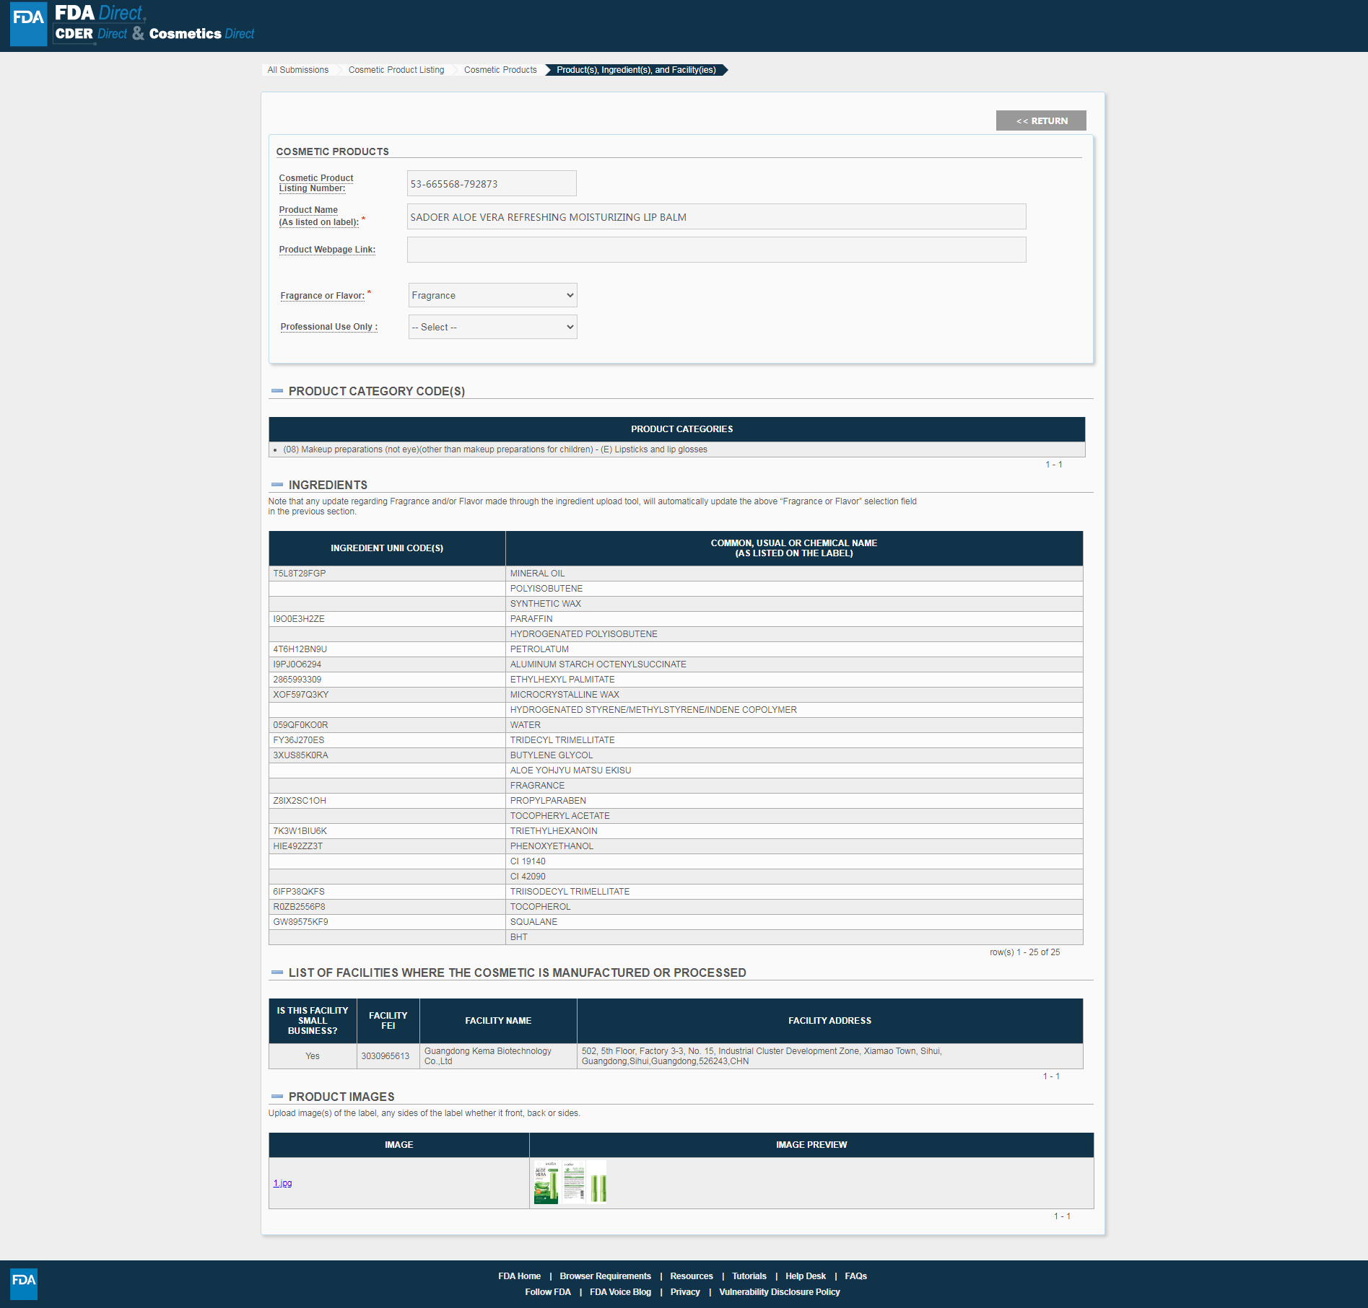Open Cosmetic Product Listing breadcrumb
This screenshot has height=1308, width=1368.
point(396,70)
